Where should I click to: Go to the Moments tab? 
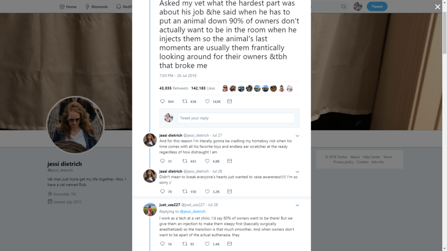(96, 7)
